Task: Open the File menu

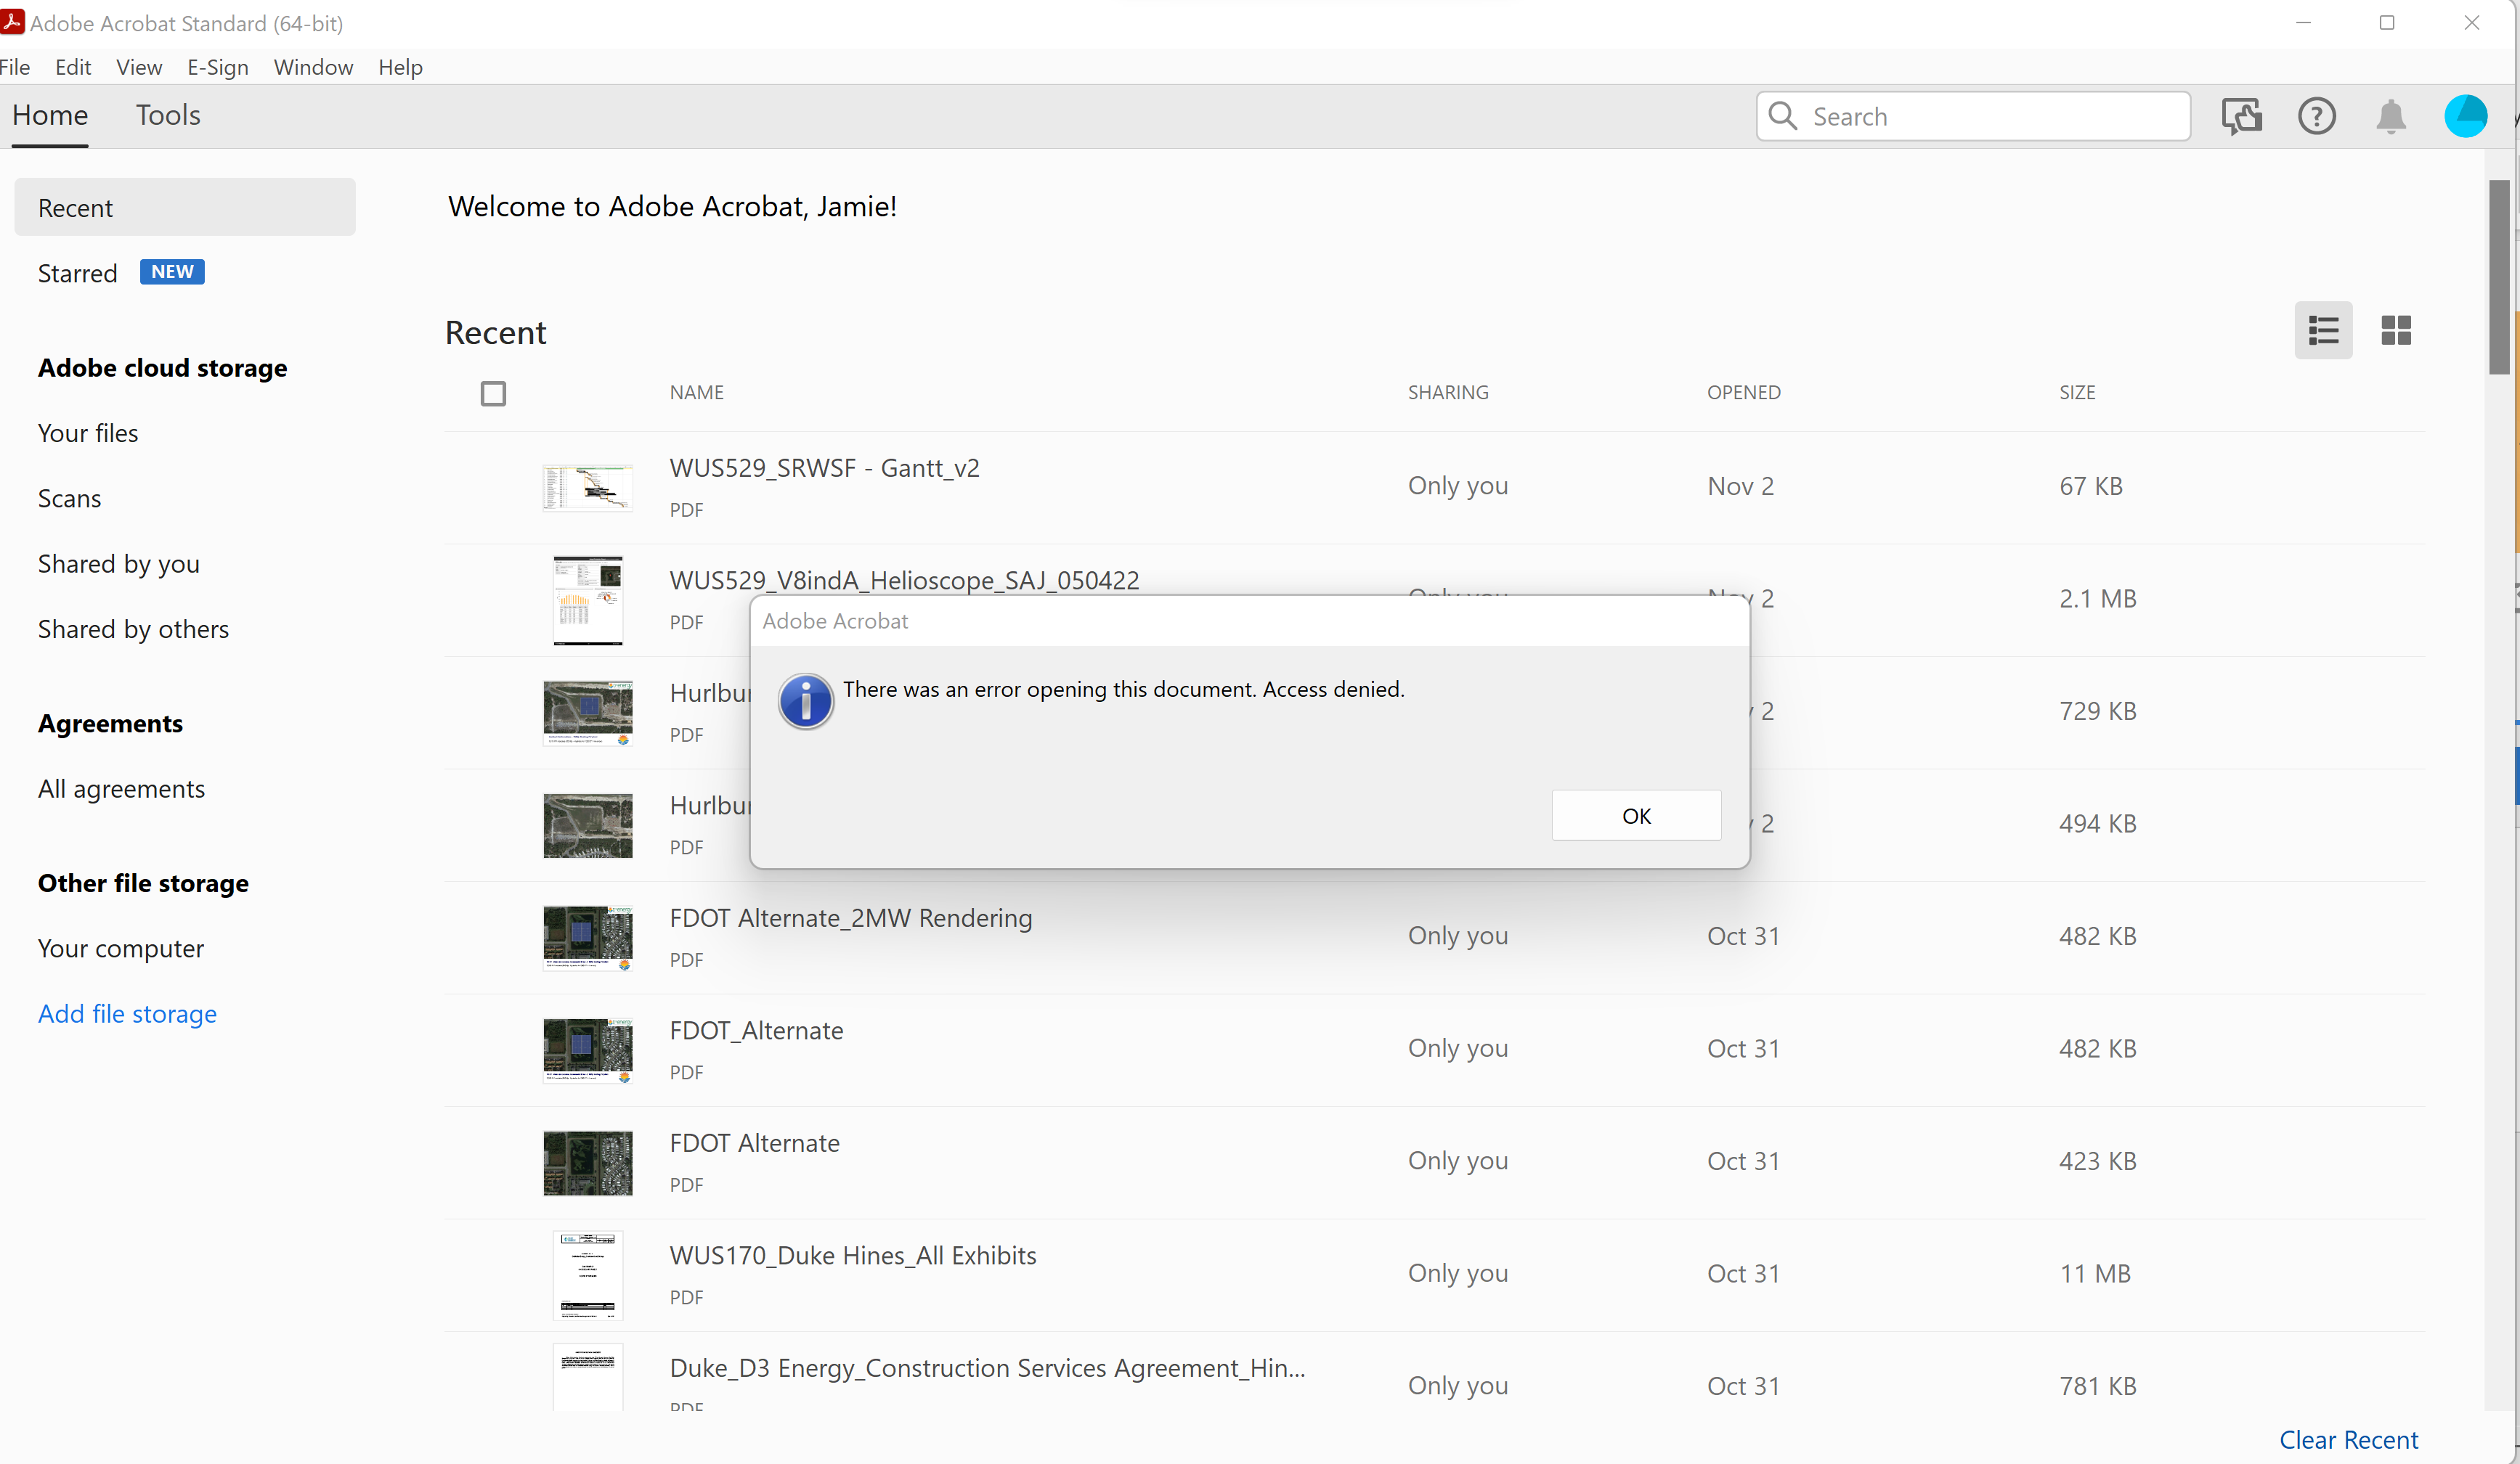Action: [x=15, y=67]
